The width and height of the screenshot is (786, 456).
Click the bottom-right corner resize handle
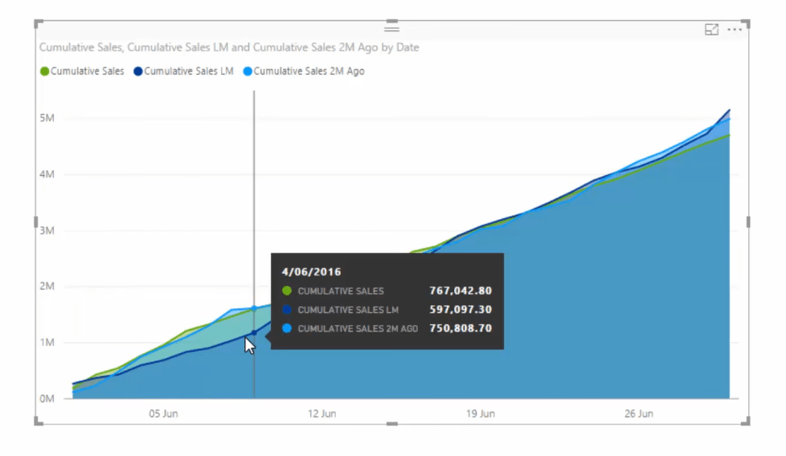point(746,421)
